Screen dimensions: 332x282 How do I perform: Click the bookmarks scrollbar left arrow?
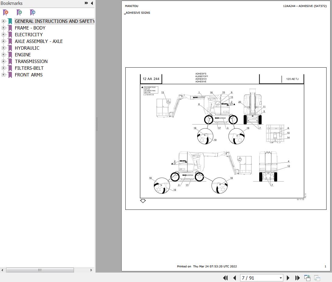[2, 270]
